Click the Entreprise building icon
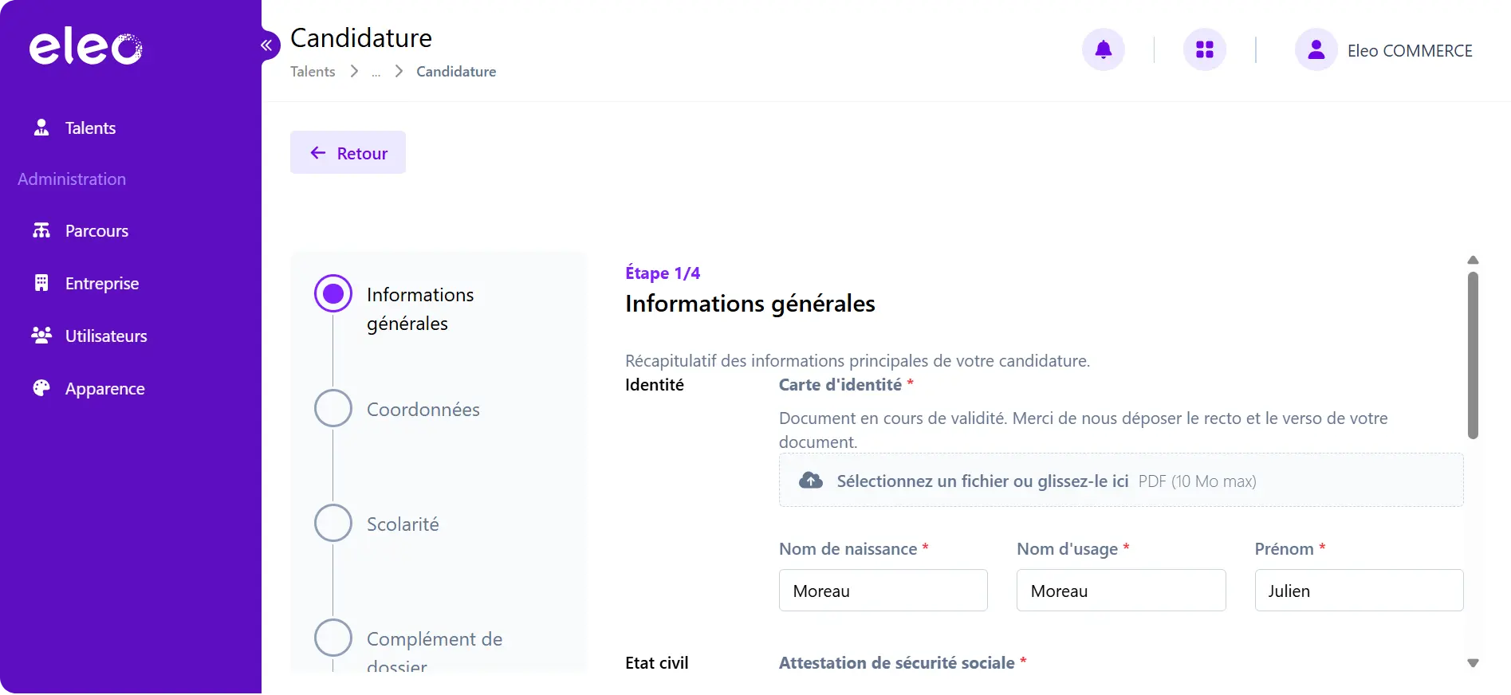Image resolution: width=1511 pixels, height=695 pixels. pos(41,283)
